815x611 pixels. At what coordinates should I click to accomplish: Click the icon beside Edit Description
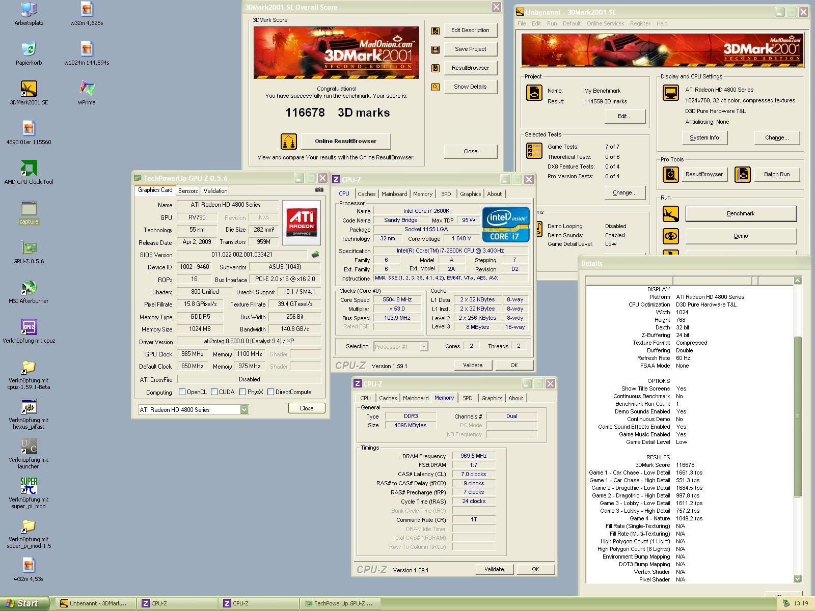point(436,31)
